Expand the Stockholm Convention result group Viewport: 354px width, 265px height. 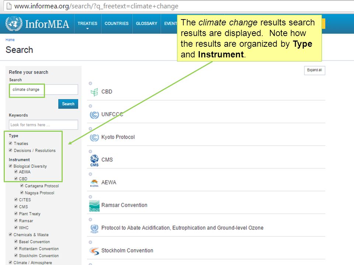point(90,242)
